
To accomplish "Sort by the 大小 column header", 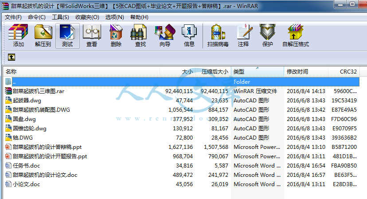I will pos(177,72).
